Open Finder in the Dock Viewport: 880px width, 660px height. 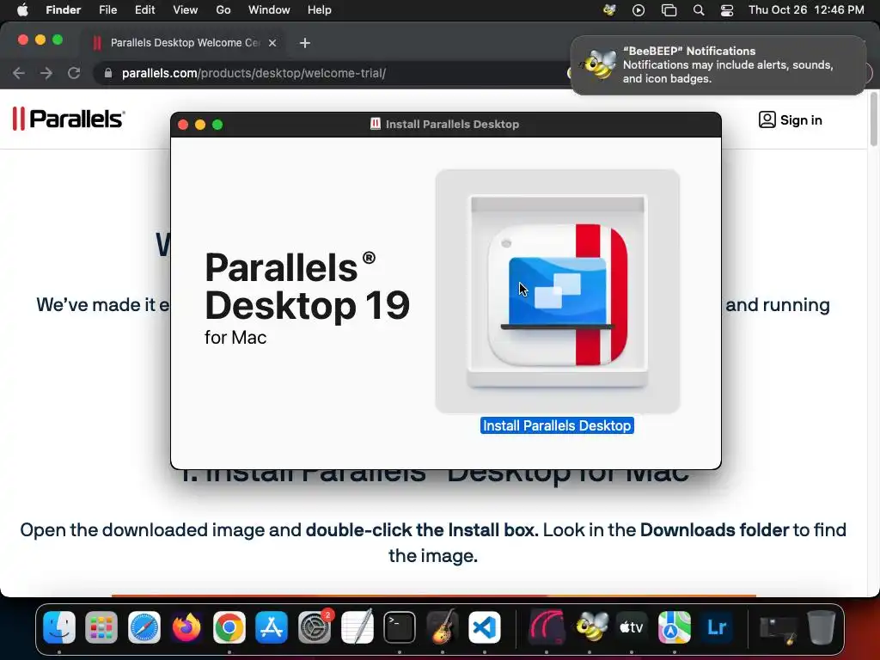(59, 626)
